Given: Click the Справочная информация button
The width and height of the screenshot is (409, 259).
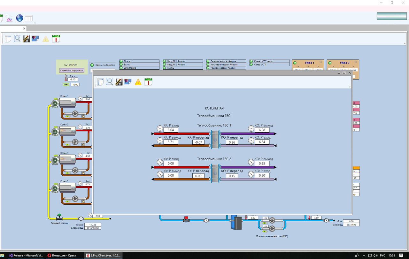Looking at the screenshot, I should coord(72,71).
